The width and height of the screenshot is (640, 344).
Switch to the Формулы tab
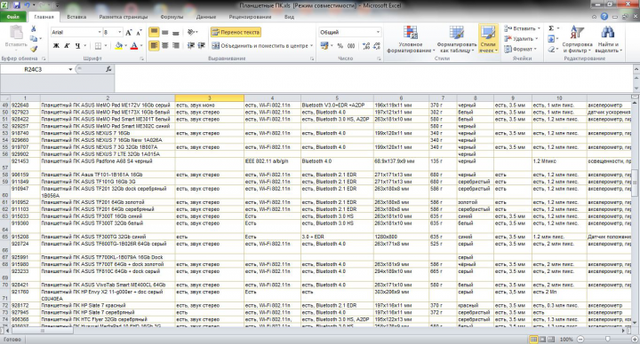coord(172,17)
